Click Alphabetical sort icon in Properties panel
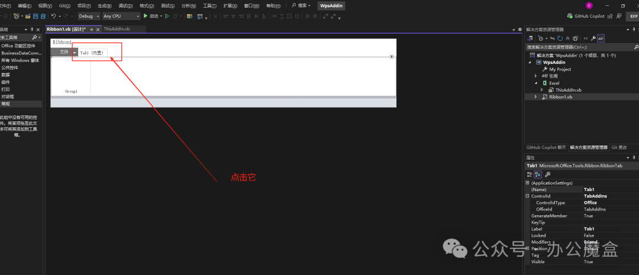 (537, 174)
